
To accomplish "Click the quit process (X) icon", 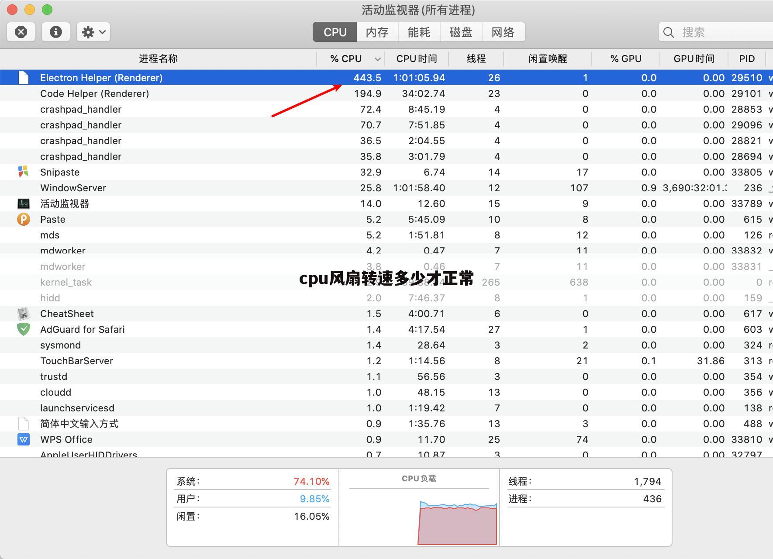I will click(21, 32).
